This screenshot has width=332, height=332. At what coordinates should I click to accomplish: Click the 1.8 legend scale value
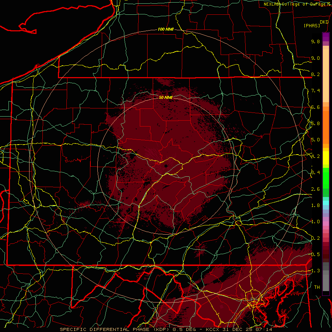315,205
